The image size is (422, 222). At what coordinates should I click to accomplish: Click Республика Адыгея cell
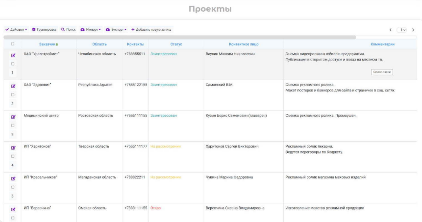(95, 85)
